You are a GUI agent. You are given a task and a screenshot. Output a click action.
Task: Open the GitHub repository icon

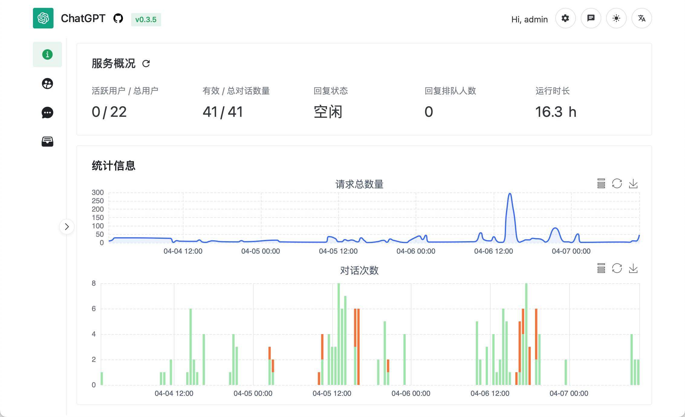118,18
